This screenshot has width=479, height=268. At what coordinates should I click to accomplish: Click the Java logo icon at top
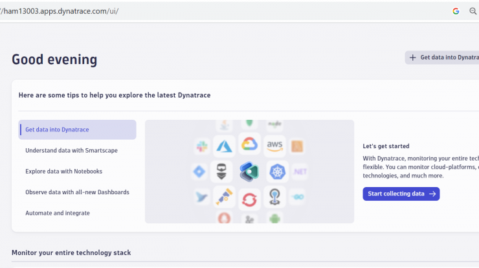(x=225, y=125)
